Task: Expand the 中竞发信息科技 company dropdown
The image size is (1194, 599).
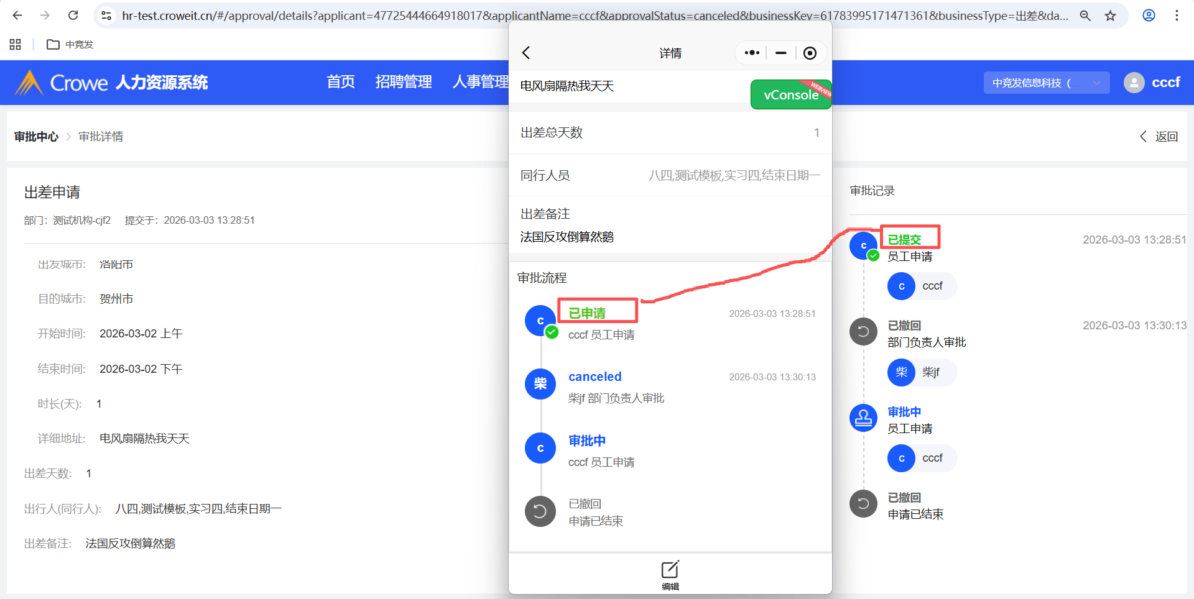Action: (1047, 83)
